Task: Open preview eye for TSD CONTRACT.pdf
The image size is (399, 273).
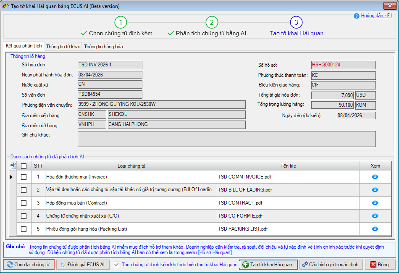Action: [375, 203]
